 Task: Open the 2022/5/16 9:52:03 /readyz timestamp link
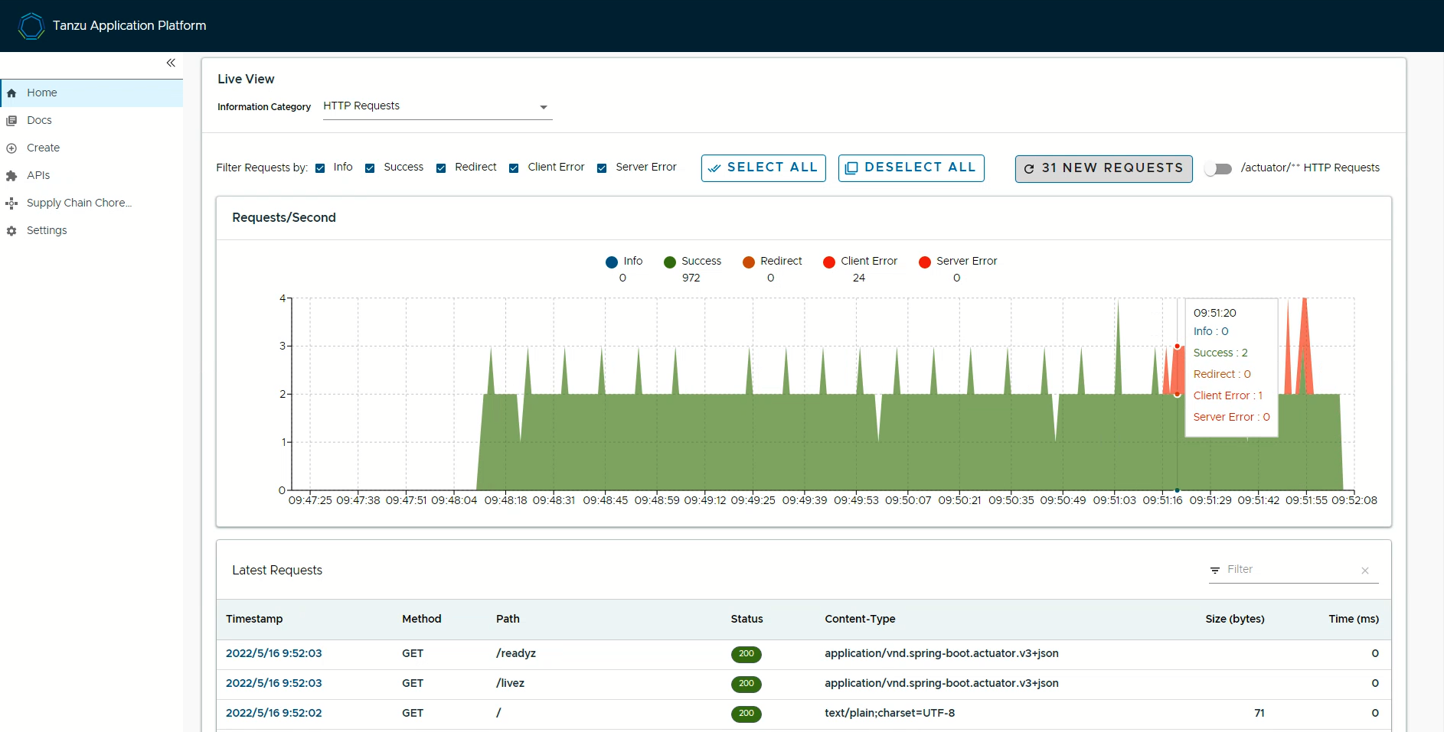pyautogui.click(x=274, y=653)
